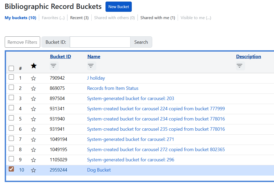
Task: Star bucket 1049194 for carousel 271
Action: click(33, 139)
